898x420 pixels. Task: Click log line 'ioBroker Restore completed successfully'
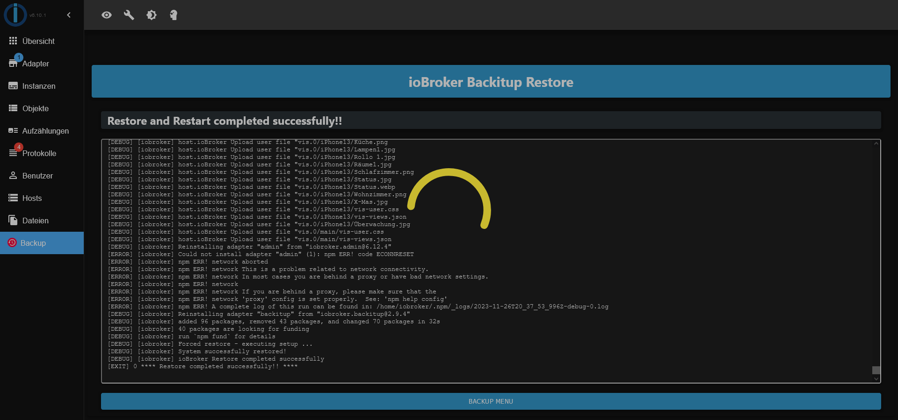coord(216,359)
